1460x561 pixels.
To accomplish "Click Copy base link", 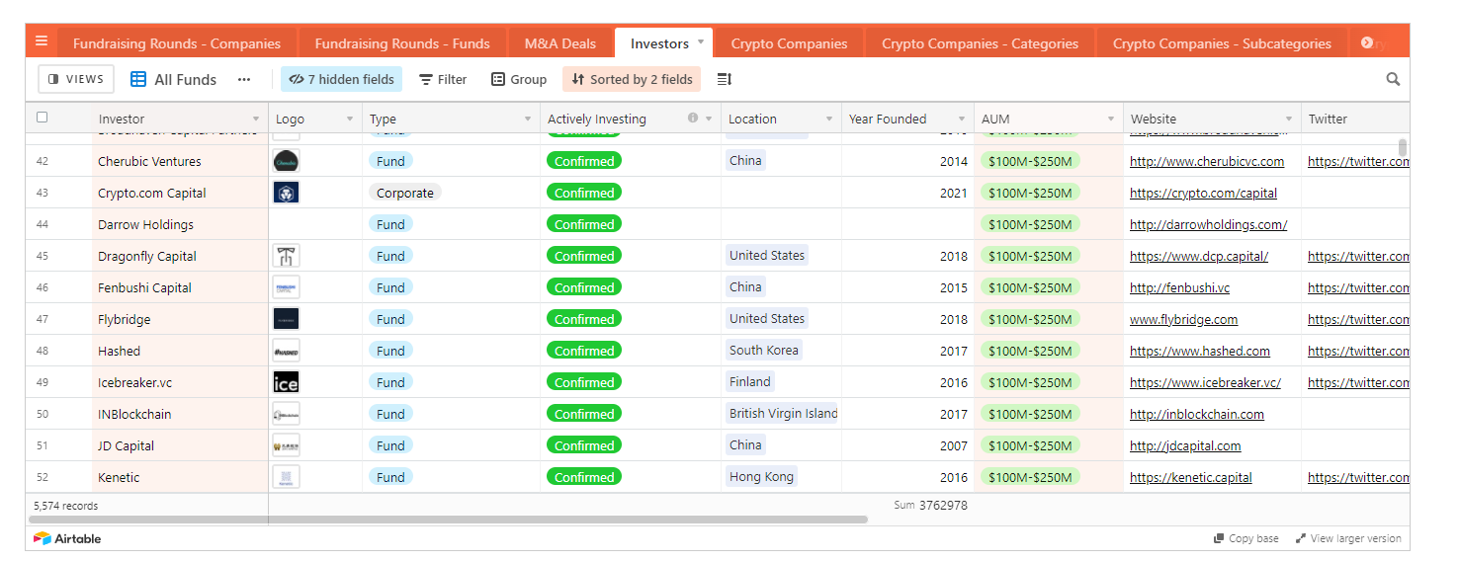I will [x=1245, y=538].
